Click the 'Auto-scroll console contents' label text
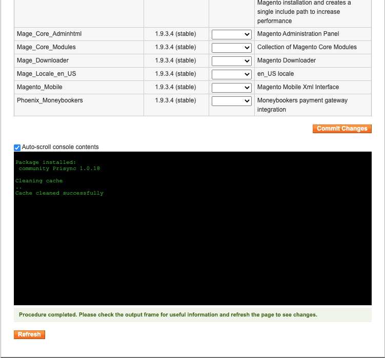This screenshot has height=358, width=385. [60, 147]
